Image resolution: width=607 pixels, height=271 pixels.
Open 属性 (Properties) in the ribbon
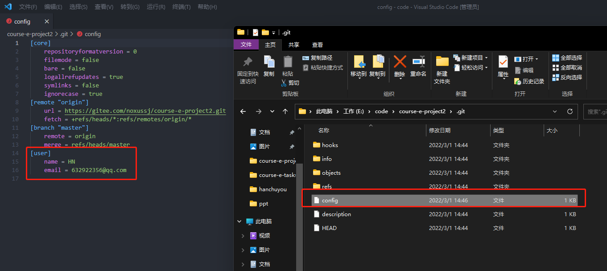pos(503,66)
